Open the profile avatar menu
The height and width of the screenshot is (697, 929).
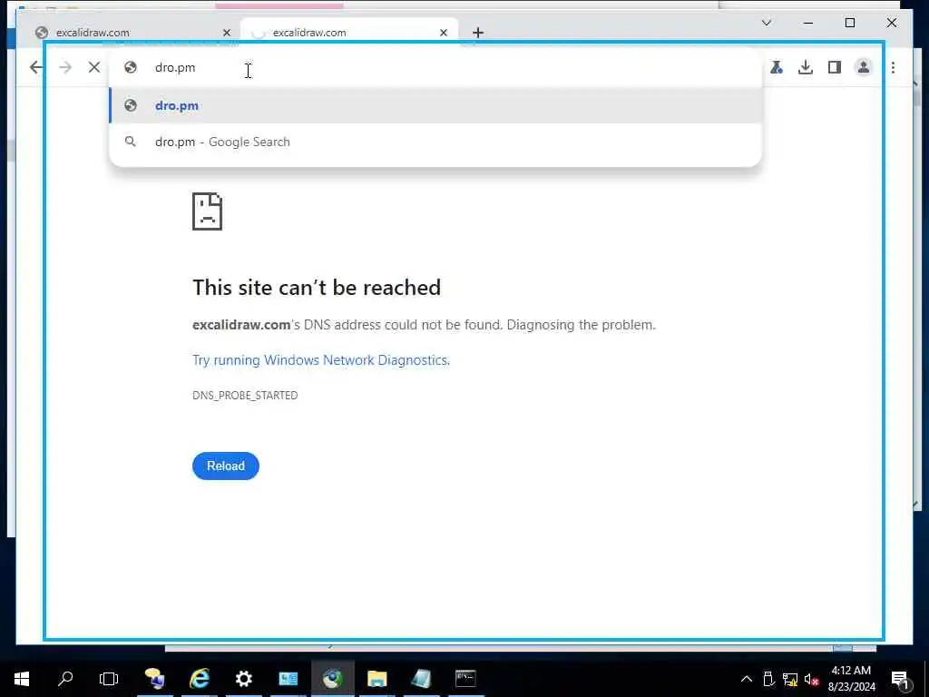[x=864, y=67]
